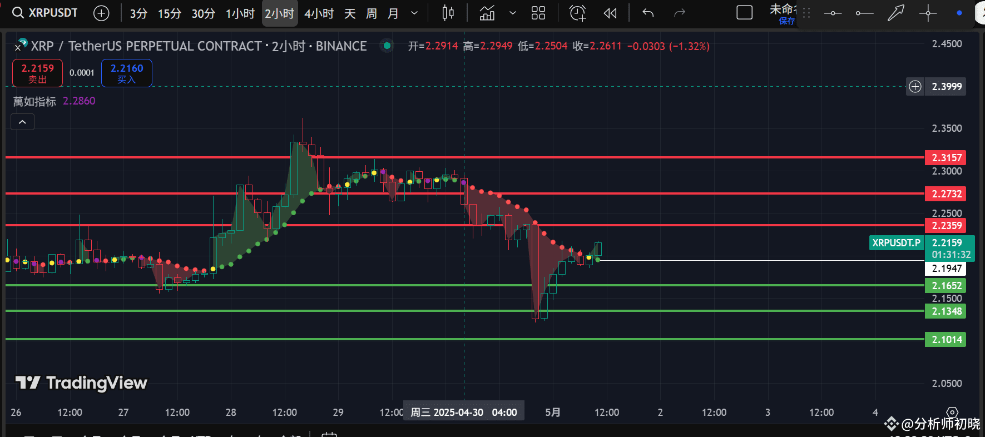Switch to the weekly 周 timeframe
Viewport: 985px width, 437px height.
(x=372, y=13)
